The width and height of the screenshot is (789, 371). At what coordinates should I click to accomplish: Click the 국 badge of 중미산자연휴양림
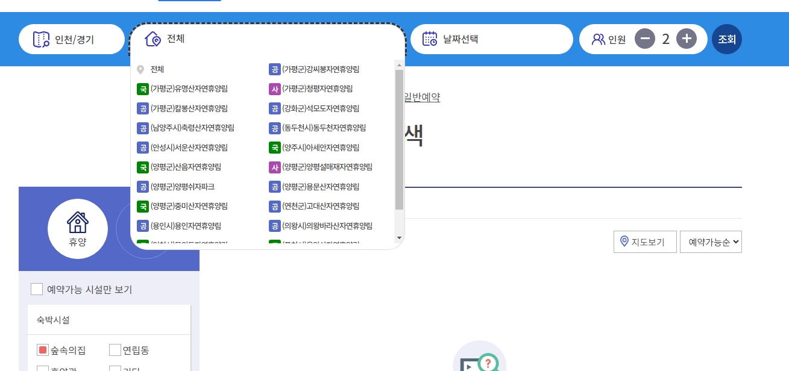(143, 207)
